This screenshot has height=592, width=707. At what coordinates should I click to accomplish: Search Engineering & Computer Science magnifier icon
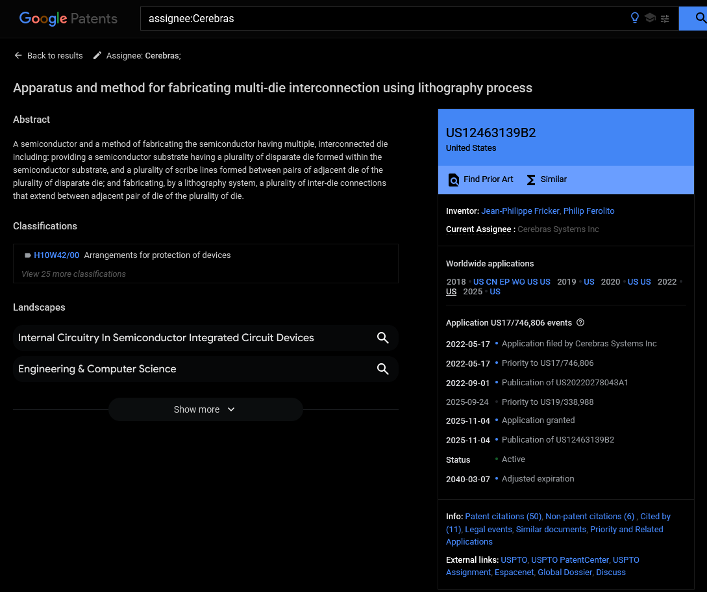[x=382, y=369]
